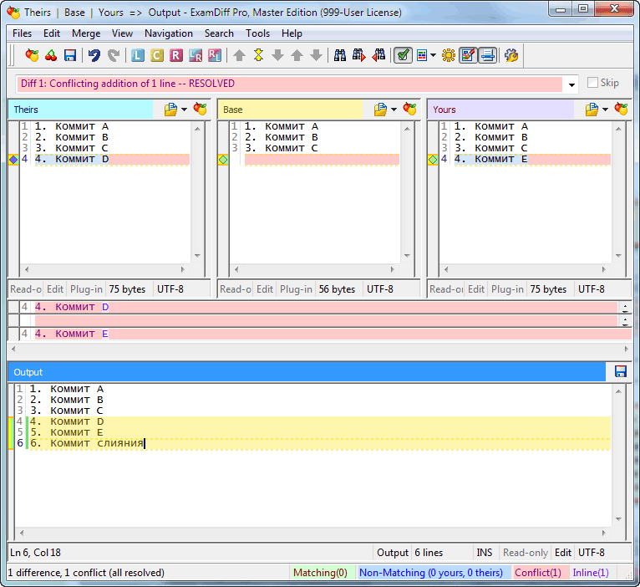Open the Navigation menu
This screenshot has width=640, height=587.
[x=169, y=33]
